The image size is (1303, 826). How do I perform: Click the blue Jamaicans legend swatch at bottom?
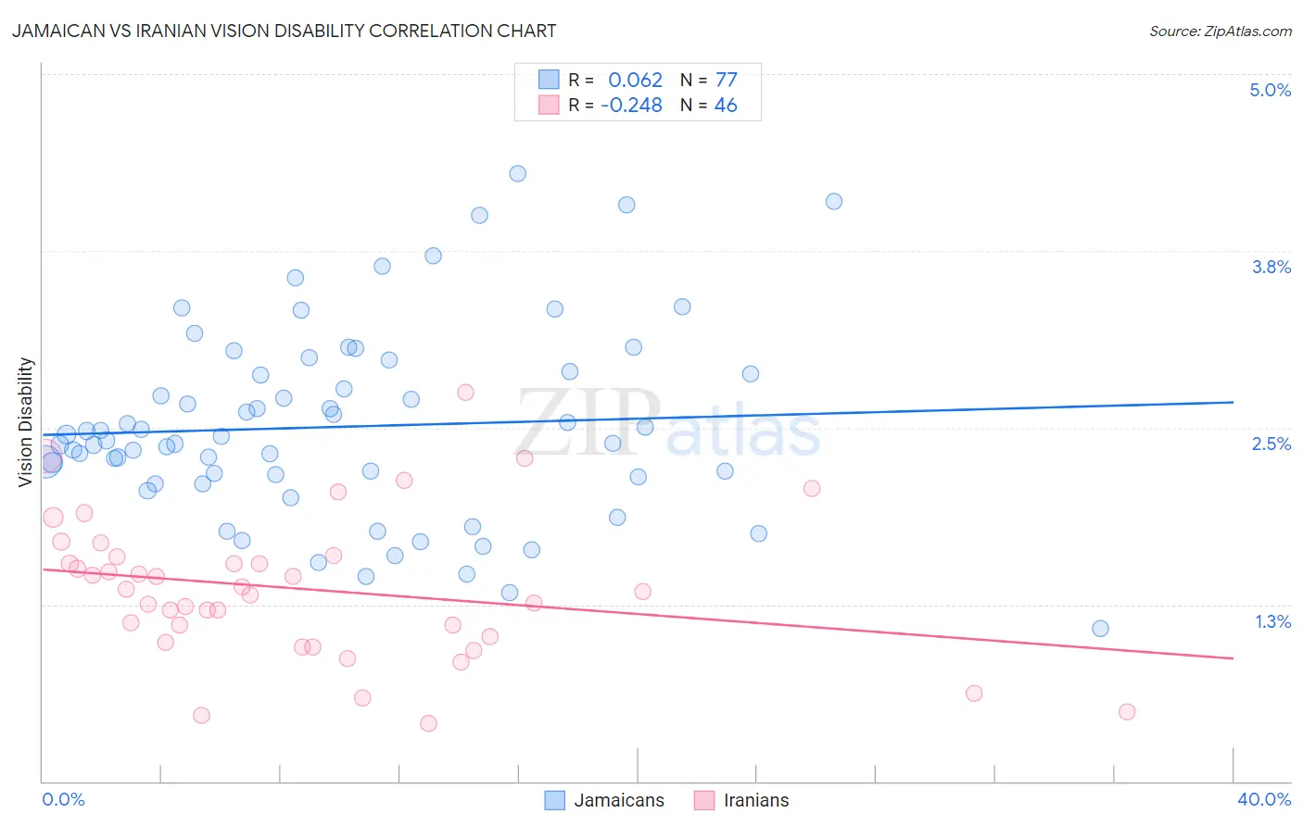554,800
